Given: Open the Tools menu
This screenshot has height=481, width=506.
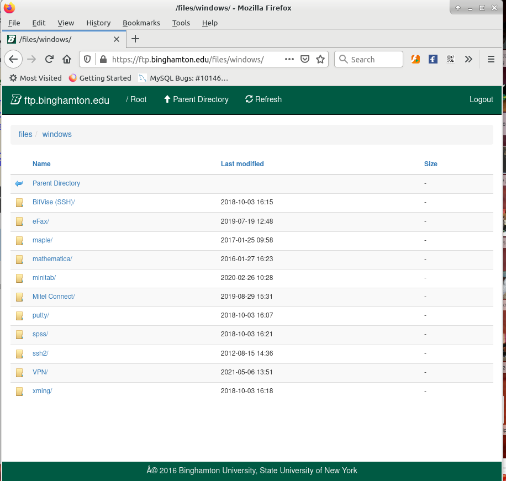Looking at the screenshot, I should point(181,23).
